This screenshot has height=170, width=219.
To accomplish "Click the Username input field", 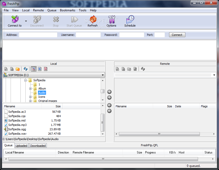I will point(88,35).
